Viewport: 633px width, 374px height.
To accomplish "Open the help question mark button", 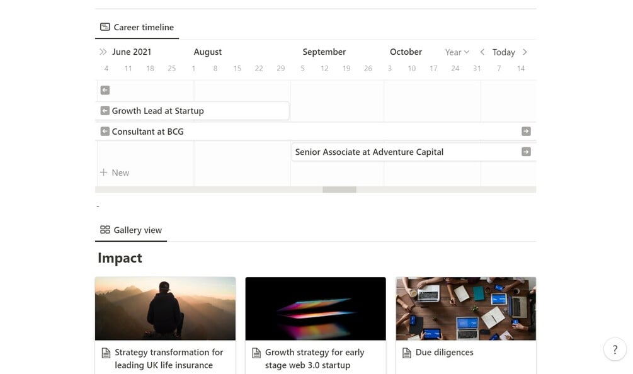I will tap(615, 349).
